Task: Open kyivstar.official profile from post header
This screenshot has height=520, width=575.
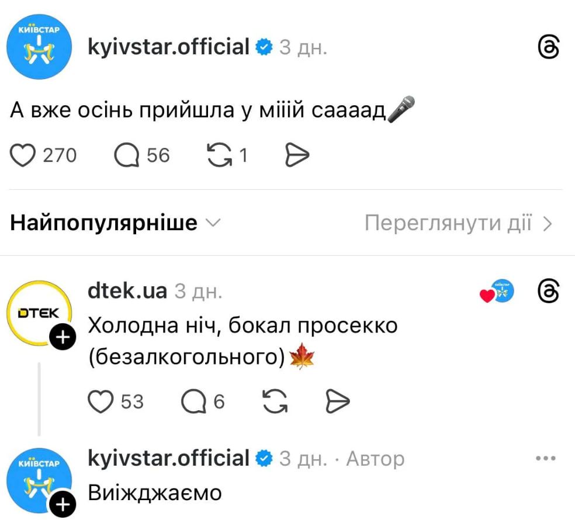Action: pyautogui.click(x=169, y=47)
